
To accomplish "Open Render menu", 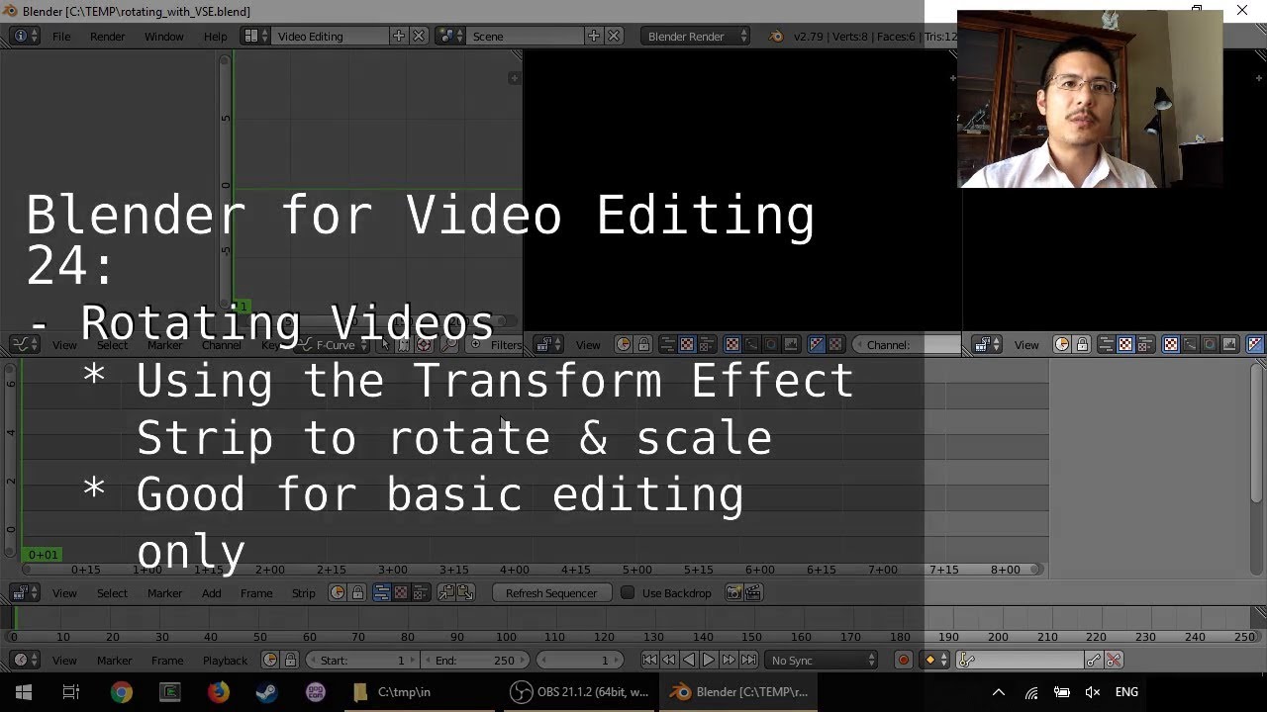I will [107, 36].
